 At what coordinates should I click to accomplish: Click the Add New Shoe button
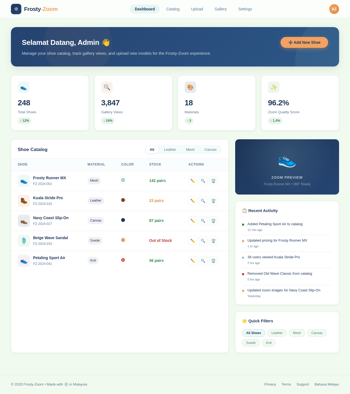[304, 42]
